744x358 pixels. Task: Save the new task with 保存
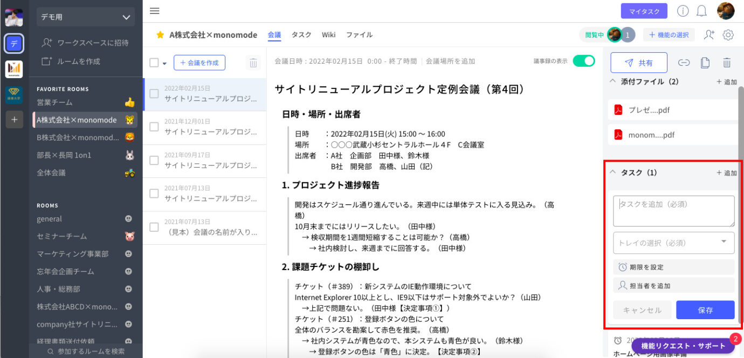705,309
